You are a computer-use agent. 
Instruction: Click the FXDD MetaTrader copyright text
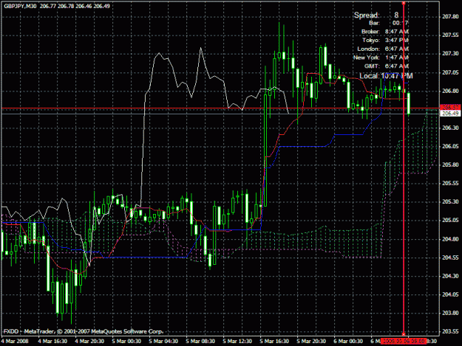[x=84, y=331]
